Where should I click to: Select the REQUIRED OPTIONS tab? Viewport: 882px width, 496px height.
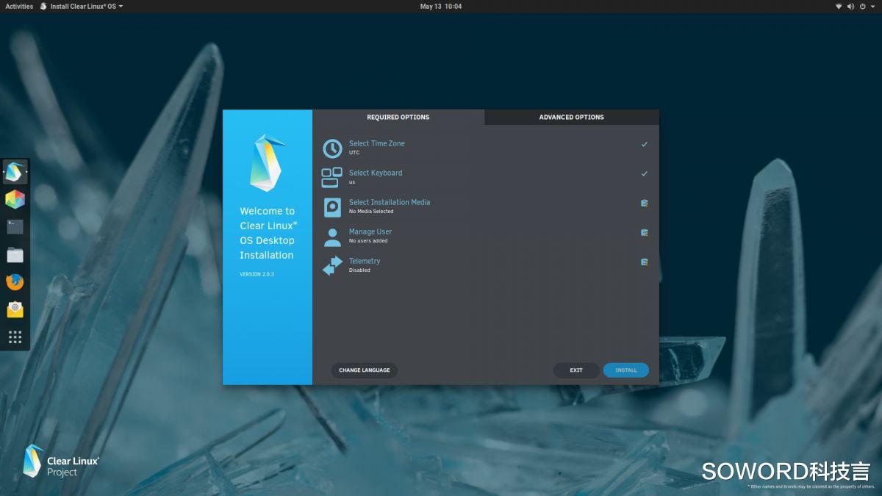click(x=398, y=117)
